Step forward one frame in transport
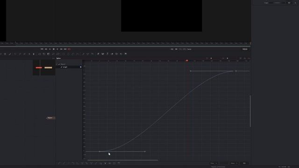Image resolution: width=299 pixels, height=168 pixels. [x=61, y=49]
